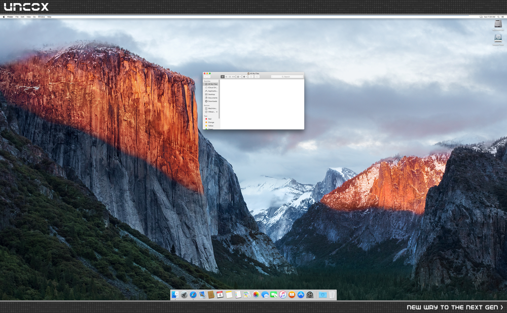Open Finder from the Dock
The height and width of the screenshot is (313, 507).
(175, 295)
